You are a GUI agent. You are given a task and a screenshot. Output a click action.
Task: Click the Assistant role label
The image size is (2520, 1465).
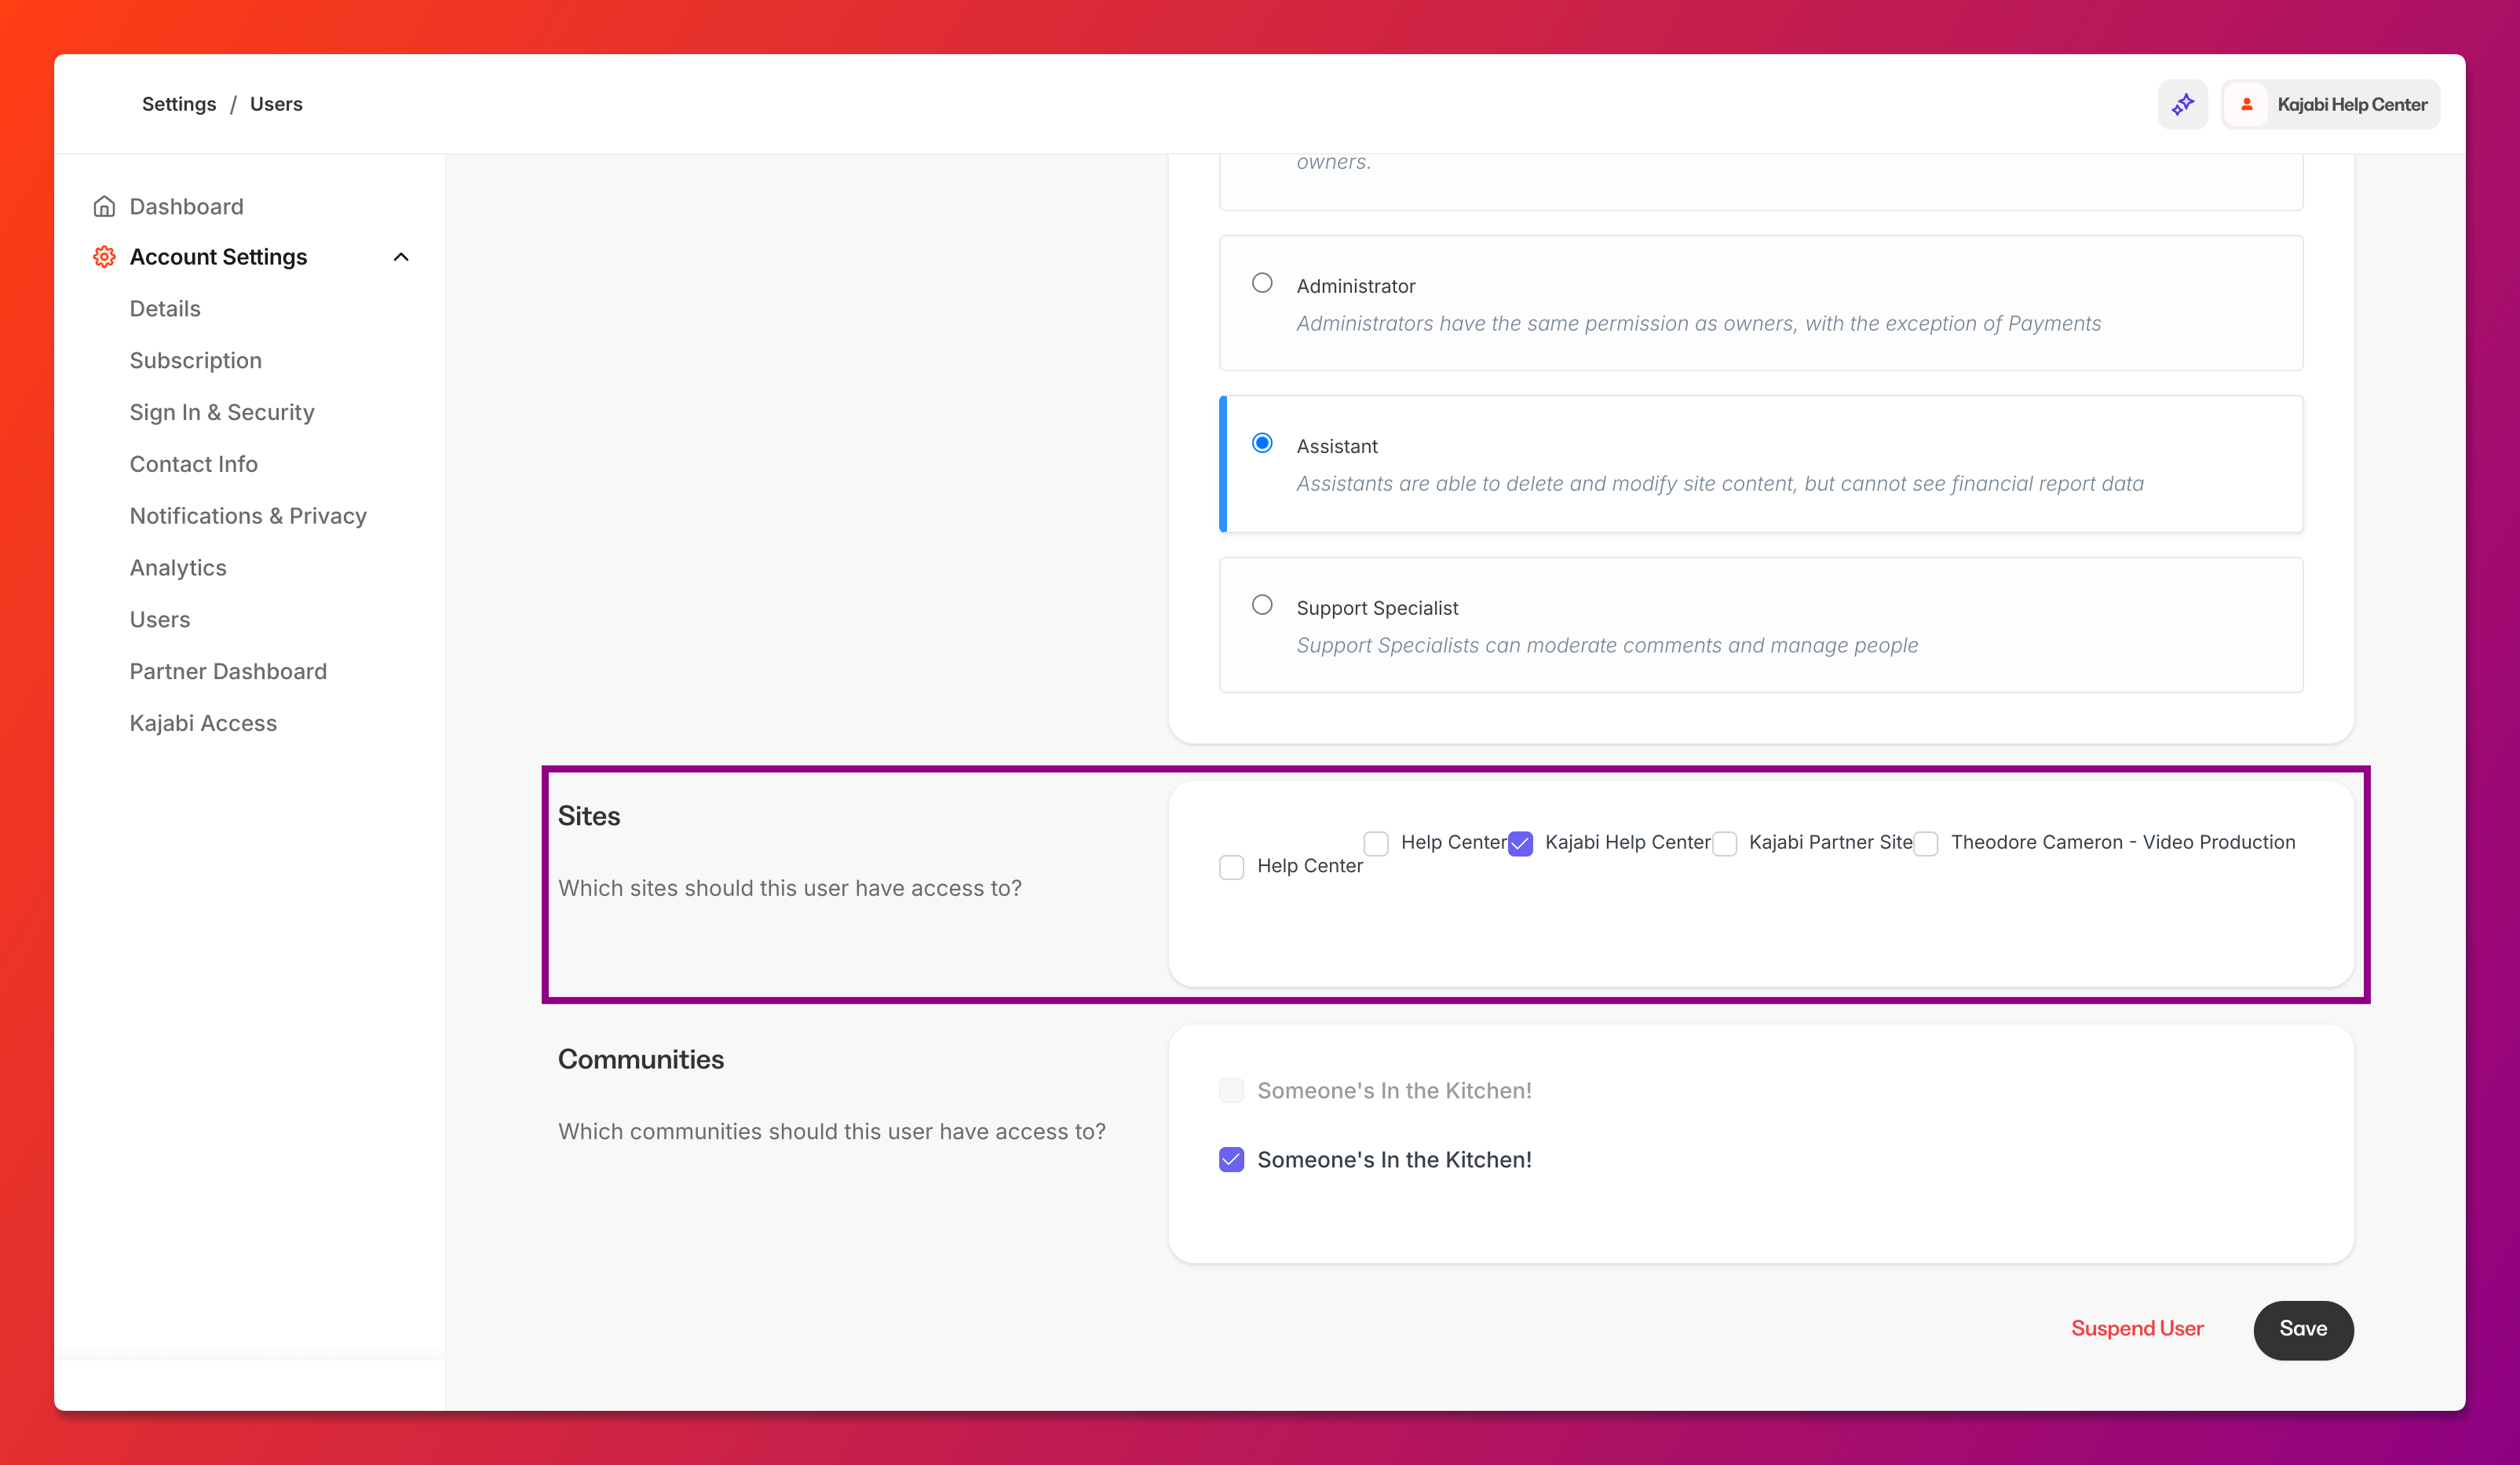(x=1337, y=446)
